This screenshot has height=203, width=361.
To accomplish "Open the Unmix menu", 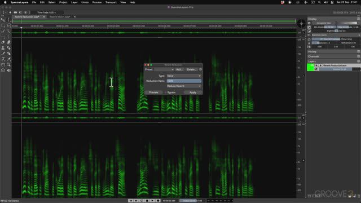I will click(85, 2).
